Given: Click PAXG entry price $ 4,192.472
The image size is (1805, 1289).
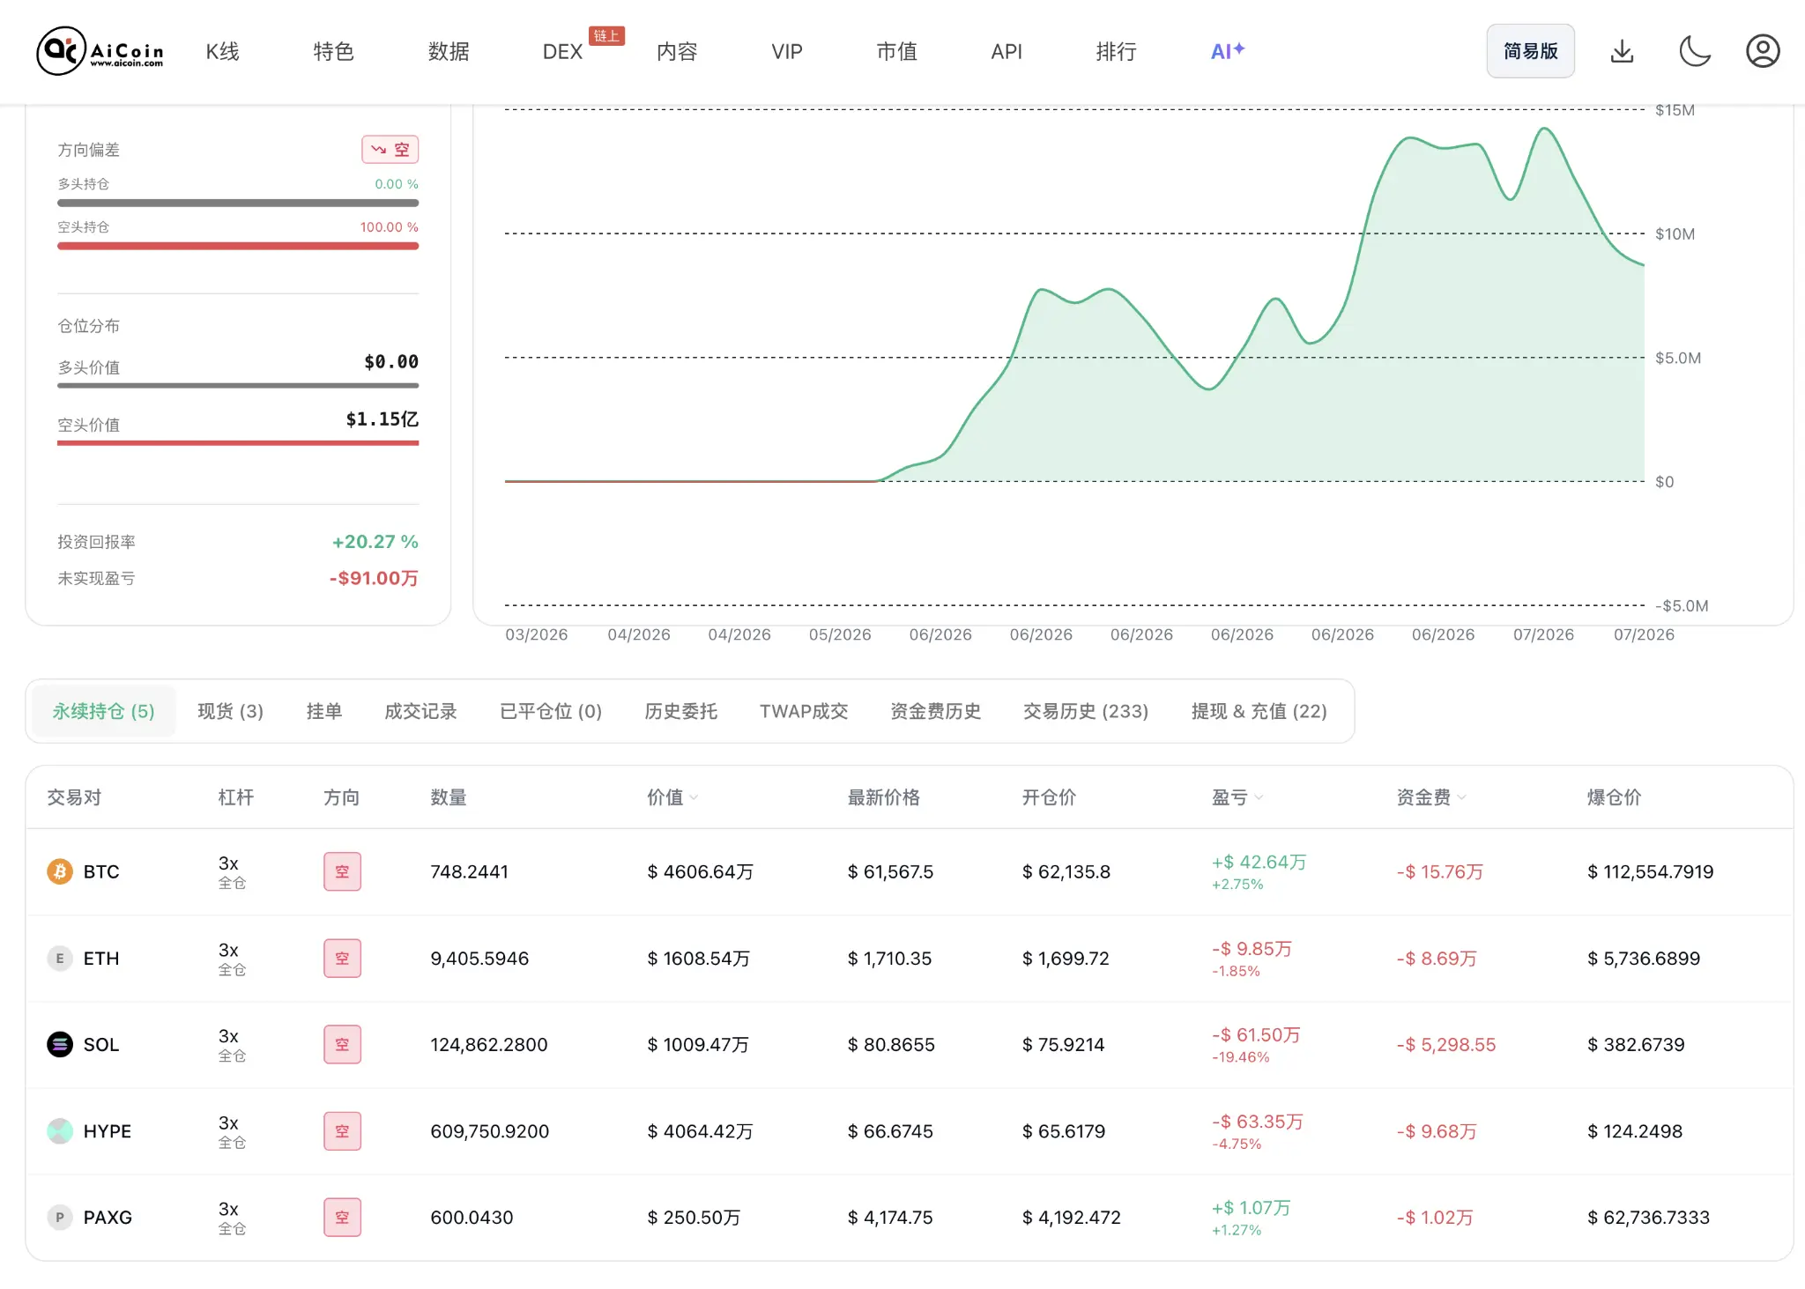Looking at the screenshot, I should click(x=1071, y=1217).
